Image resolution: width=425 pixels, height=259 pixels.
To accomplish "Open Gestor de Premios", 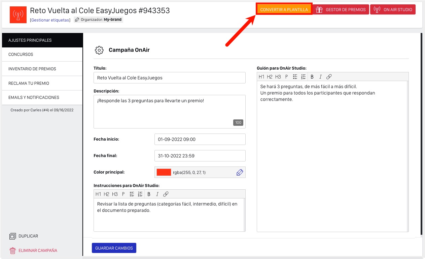I will click(341, 9).
